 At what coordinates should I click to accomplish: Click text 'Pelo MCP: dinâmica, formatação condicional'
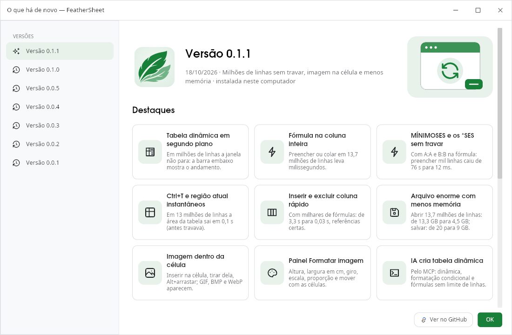(443, 275)
